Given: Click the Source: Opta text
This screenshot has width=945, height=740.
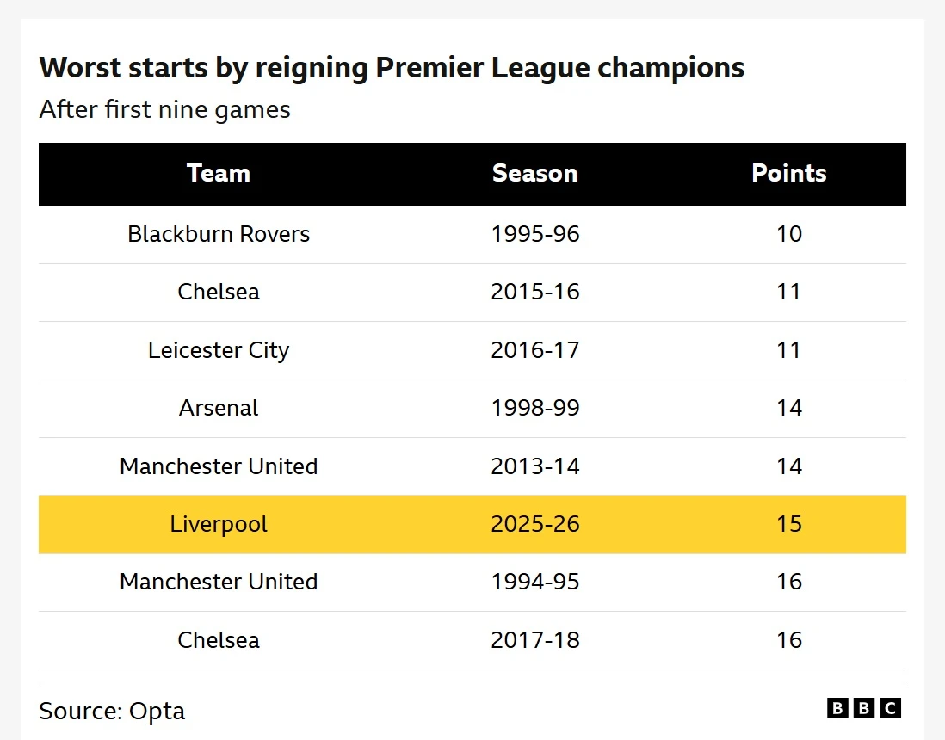Looking at the screenshot, I should [x=112, y=712].
